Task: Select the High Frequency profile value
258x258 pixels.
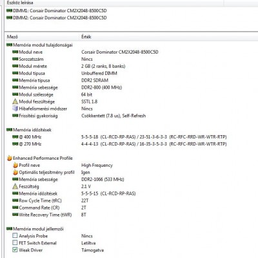Action: 97,166
